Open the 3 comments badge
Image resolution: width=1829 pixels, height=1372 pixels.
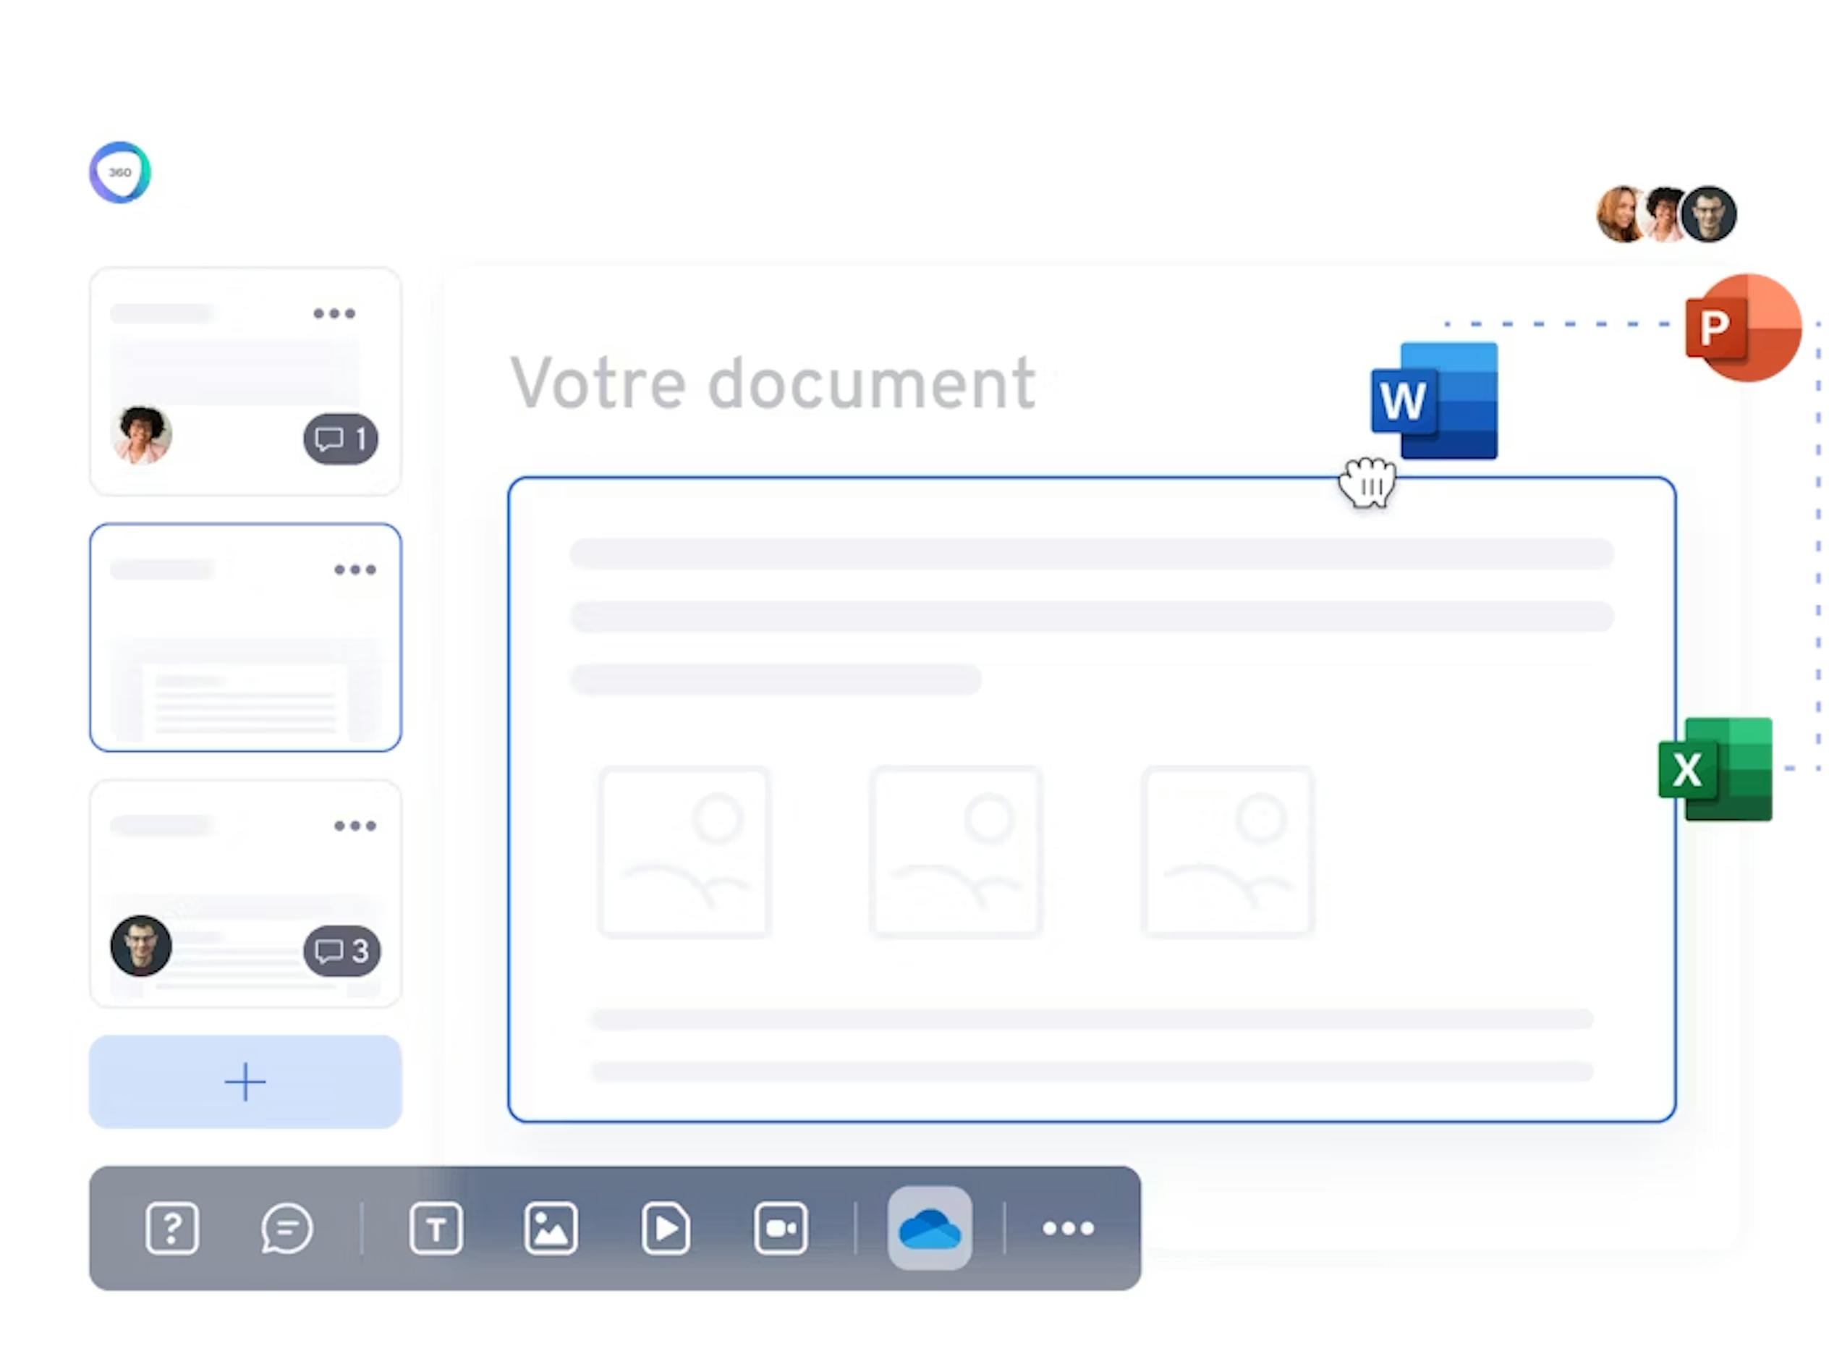342,951
